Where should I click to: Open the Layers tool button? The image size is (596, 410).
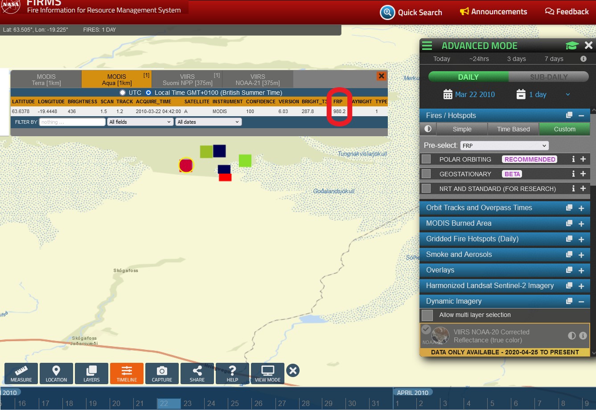pyautogui.click(x=91, y=373)
